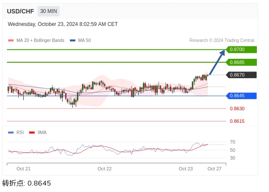This screenshot has height=192, width=269.
Task: Click the 'Oct 27' date axis label
Action: (x=214, y=169)
